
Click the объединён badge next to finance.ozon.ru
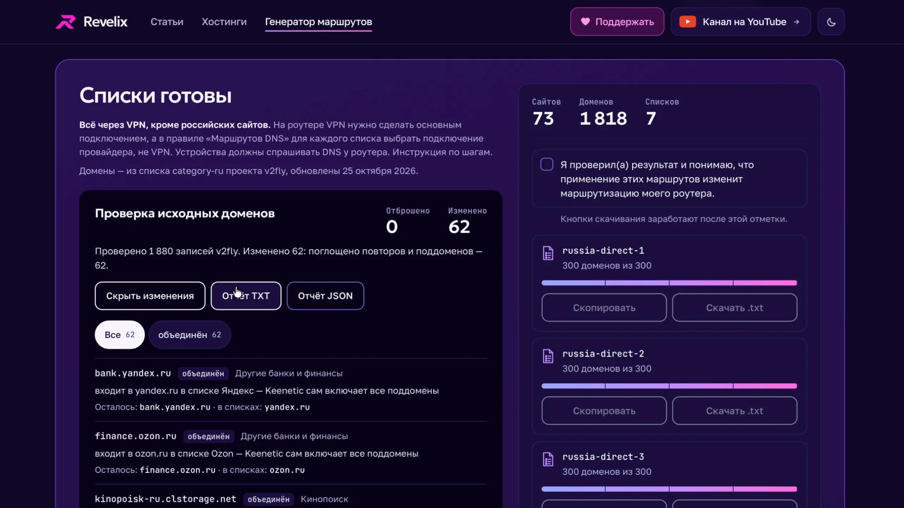pos(208,436)
